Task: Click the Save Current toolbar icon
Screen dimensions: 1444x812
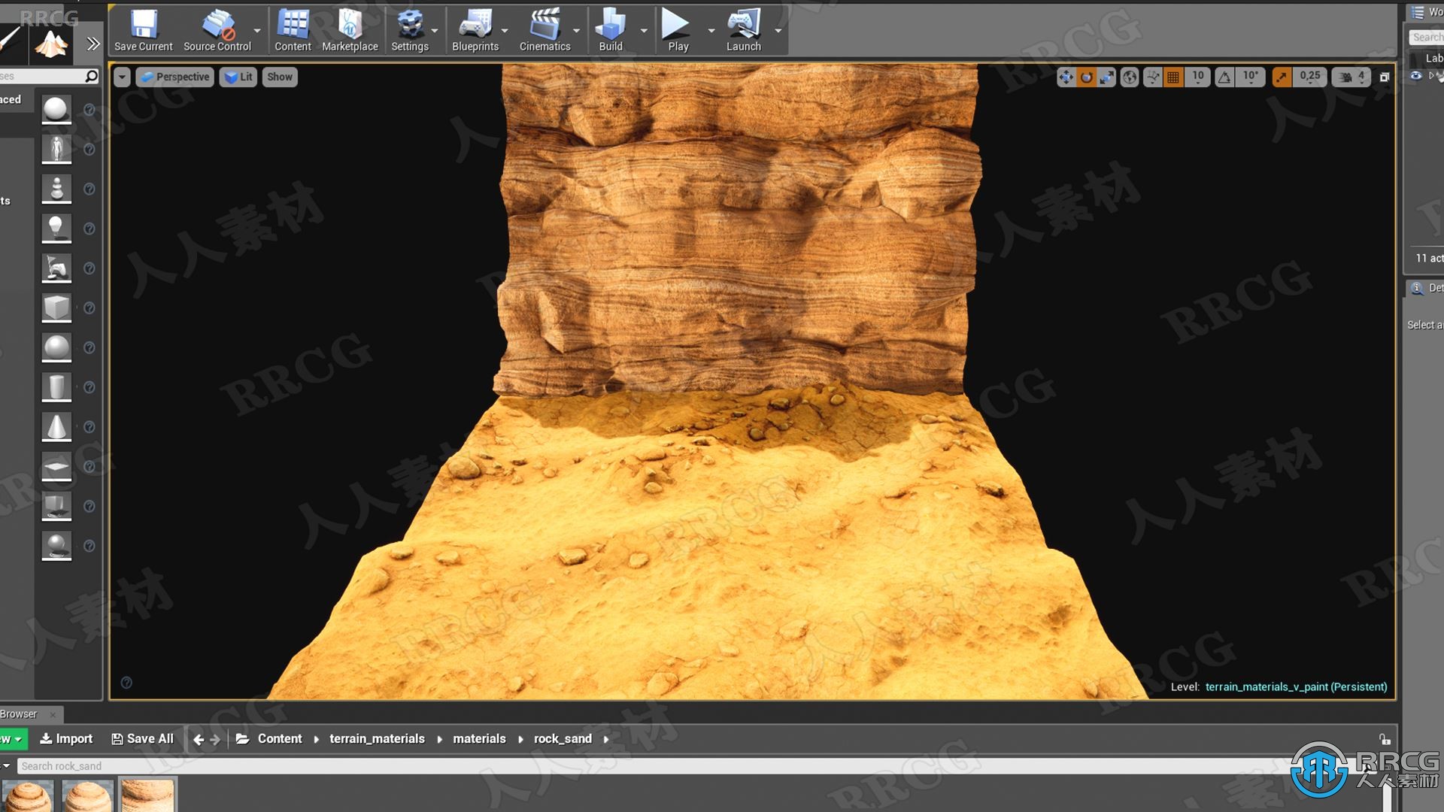Action: (143, 30)
